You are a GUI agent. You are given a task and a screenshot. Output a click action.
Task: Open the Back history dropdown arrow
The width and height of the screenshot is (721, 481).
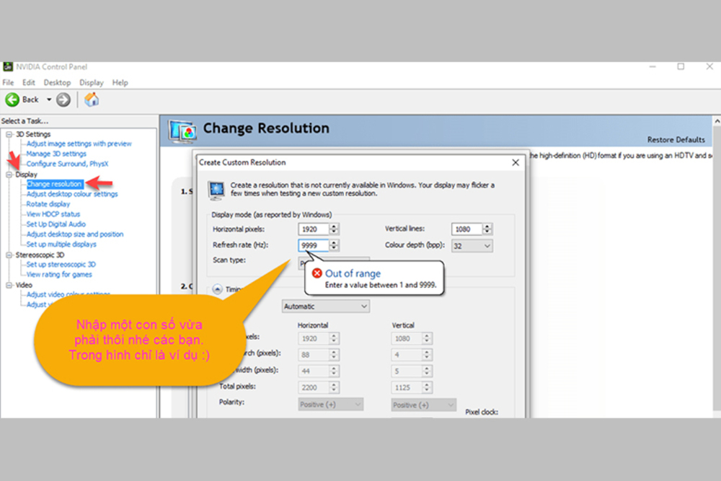tap(49, 100)
